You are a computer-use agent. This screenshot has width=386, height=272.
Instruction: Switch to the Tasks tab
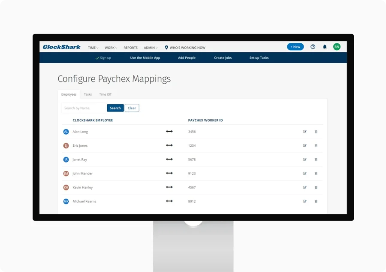(87, 94)
